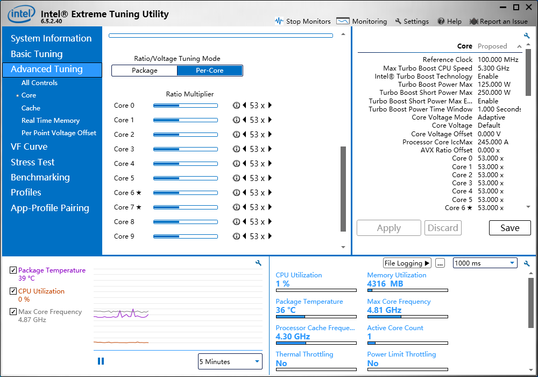The image size is (538, 377).
Task: Click the wrench icon in the graph panel
Action: pos(258,263)
